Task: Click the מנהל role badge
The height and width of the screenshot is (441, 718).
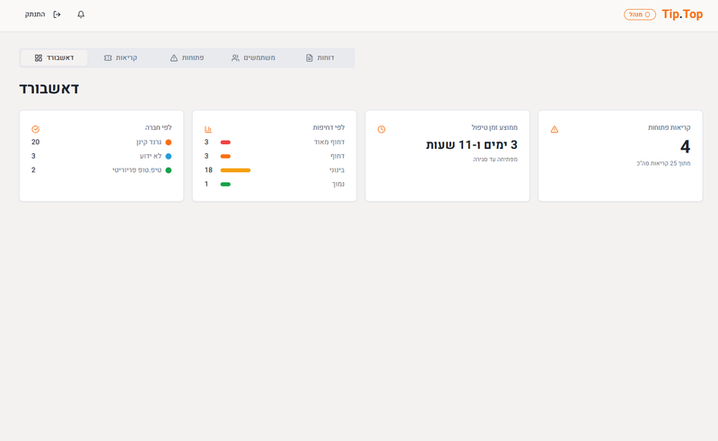Action: pyautogui.click(x=640, y=14)
